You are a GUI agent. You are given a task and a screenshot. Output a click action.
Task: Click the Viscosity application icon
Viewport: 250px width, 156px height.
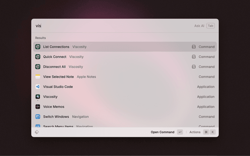pos(38,97)
